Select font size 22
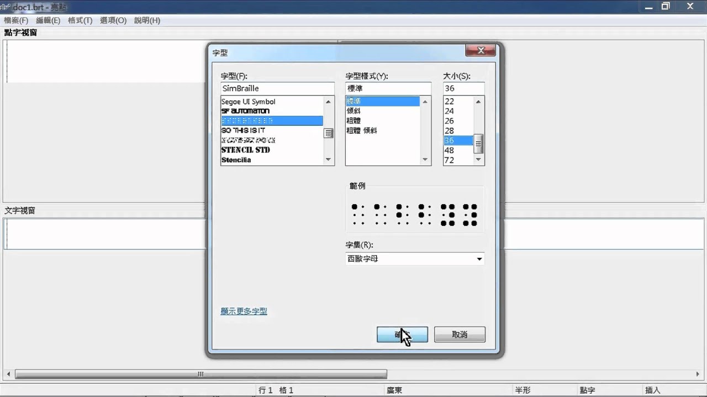 click(458, 101)
